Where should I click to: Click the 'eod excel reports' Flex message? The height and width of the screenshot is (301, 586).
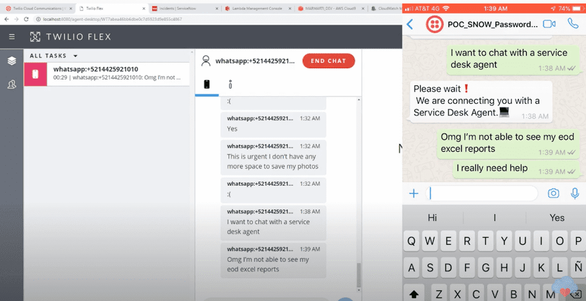pos(273,260)
